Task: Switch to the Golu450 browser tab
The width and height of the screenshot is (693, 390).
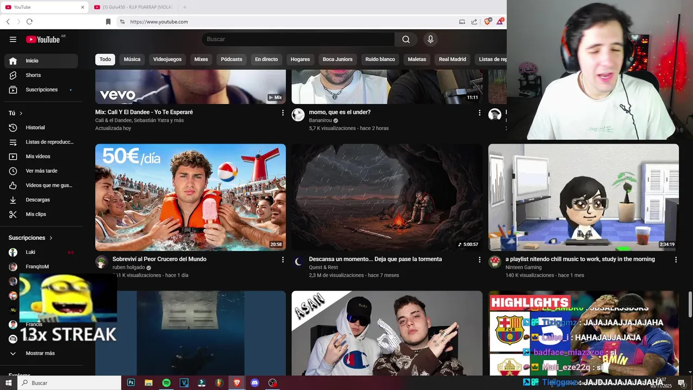Action: tap(133, 7)
